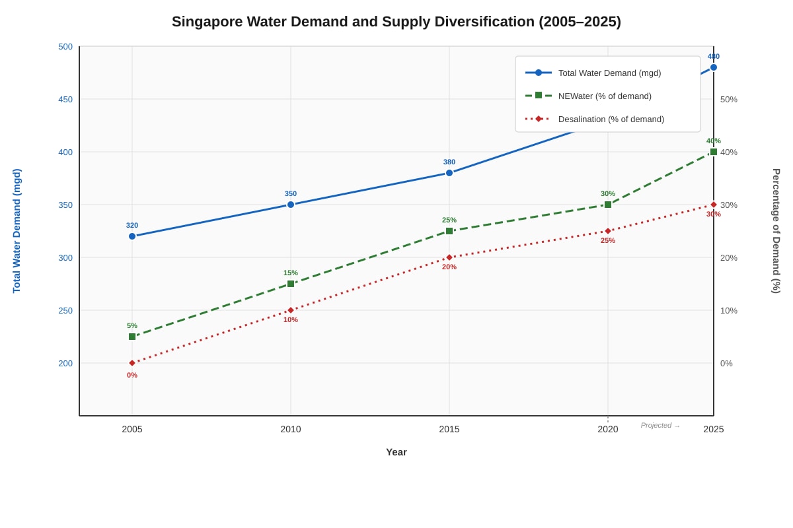The width and height of the screenshot is (793, 528).
Task: Click the gray 30% right-axis tick label
Action: coord(729,205)
